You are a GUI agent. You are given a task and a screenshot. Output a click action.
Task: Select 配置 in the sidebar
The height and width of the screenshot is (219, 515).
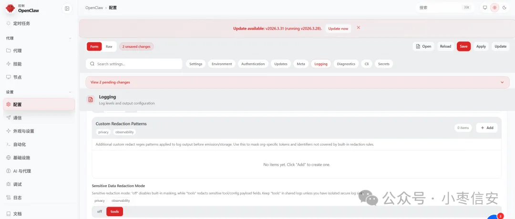click(x=40, y=105)
